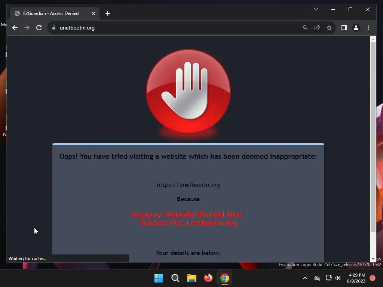Open network settings tray icon
Image resolution: width=383 pixels, height=287 pixels.
(329, 278)
